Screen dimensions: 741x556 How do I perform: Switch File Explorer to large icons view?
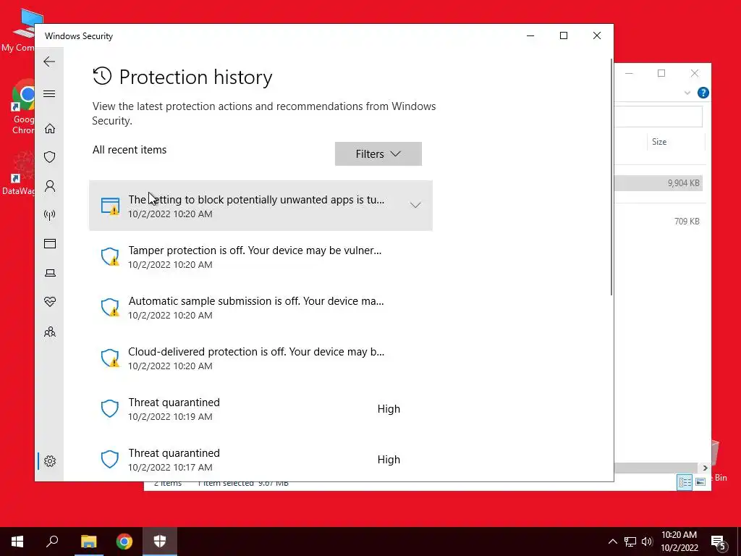pos(700,481)
